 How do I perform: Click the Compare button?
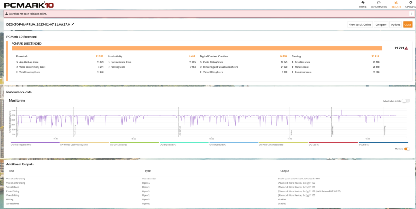click(x=381, y=25)
